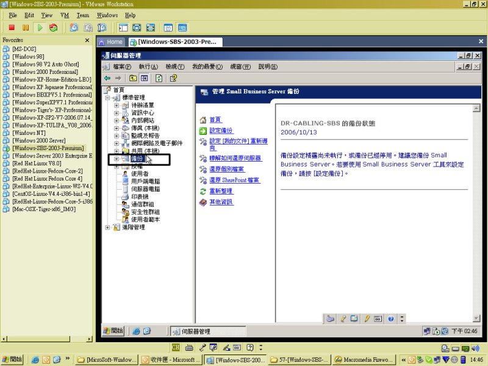
Task: Click the Quick Switch icon in VMware toolbar
Action: point(150,27)
